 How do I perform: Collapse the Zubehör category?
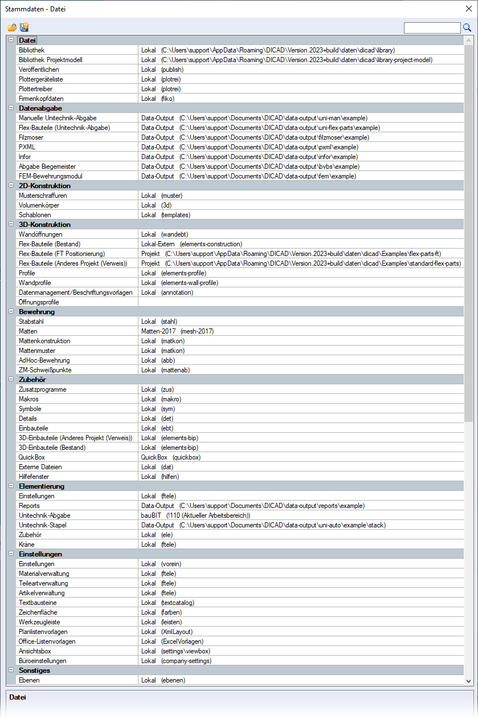11,379
